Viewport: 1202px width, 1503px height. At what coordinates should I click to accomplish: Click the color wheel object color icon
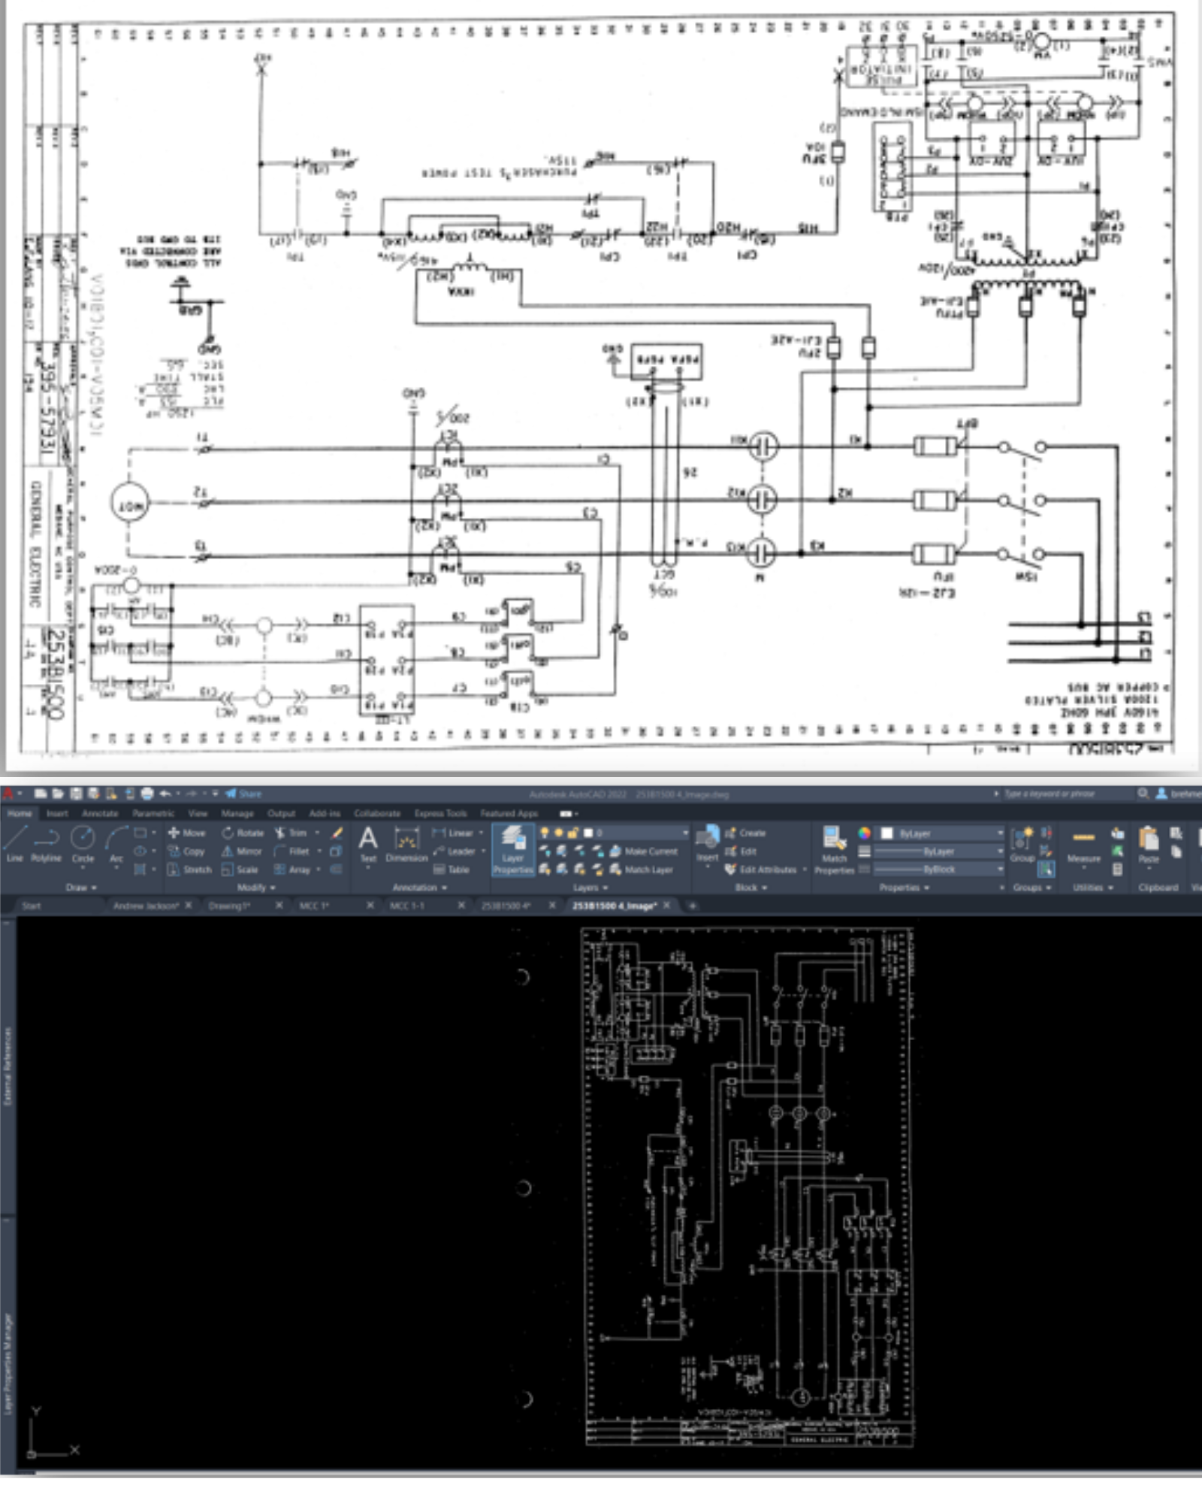[865, 833]
